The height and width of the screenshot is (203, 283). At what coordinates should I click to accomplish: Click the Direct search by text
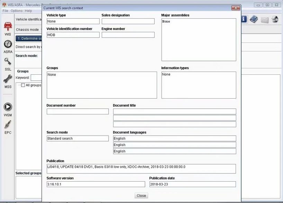(28, 47)
